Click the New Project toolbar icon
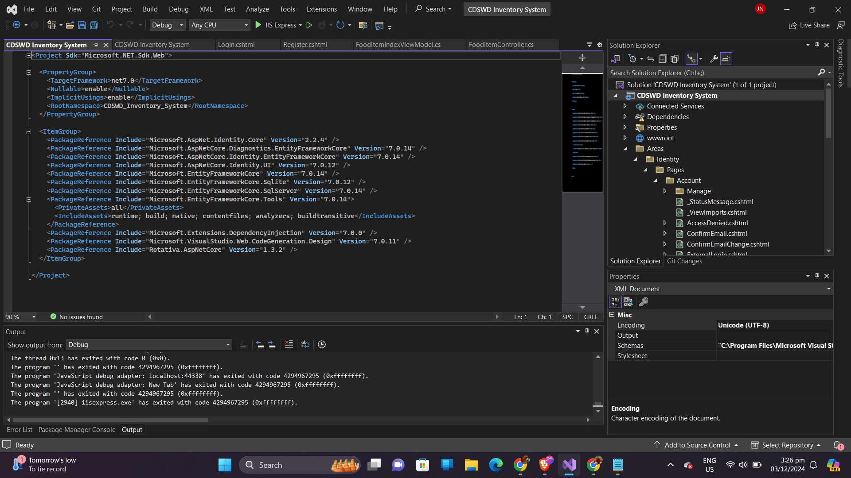This screenshot has width=851, height=478. tap(52, 25)
